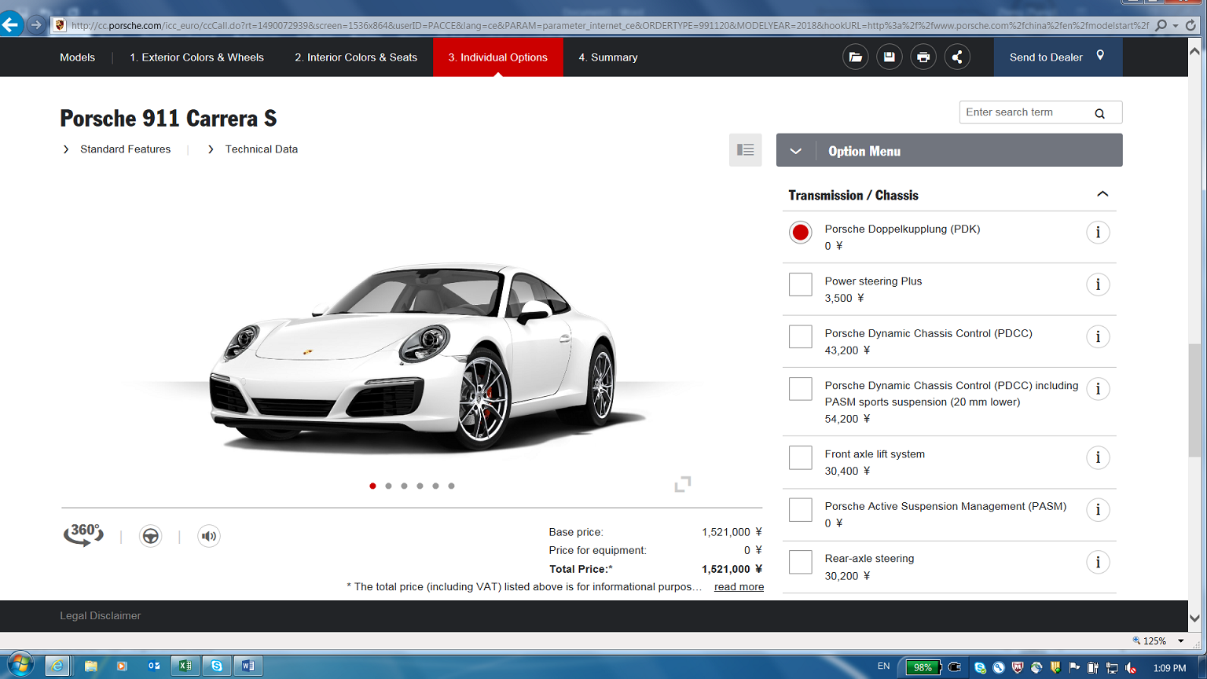Show the second car image via dot
Viewport: 1207px width, 679px height.
[388, 486]
